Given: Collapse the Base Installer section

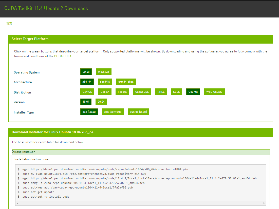Looking at the screenshot, I should (x=141, y=152).
